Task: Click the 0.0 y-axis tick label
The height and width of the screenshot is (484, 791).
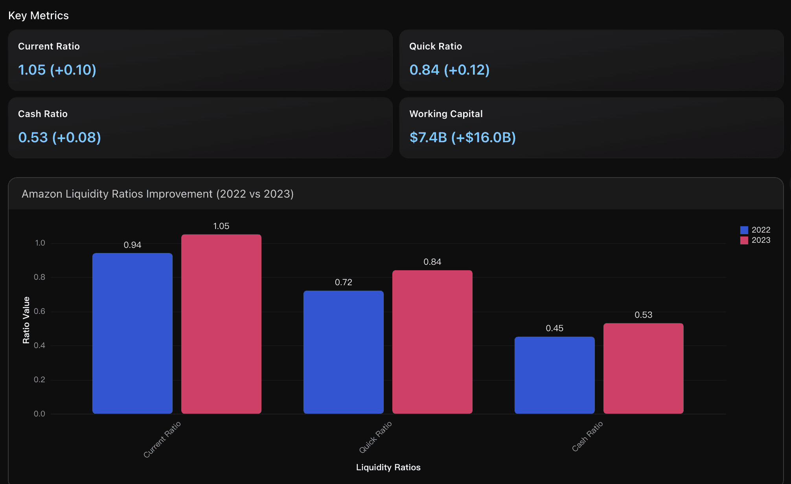Action: tap(40, 414)
